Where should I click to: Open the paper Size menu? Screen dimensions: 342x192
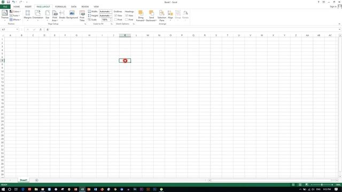coord(48,15)
